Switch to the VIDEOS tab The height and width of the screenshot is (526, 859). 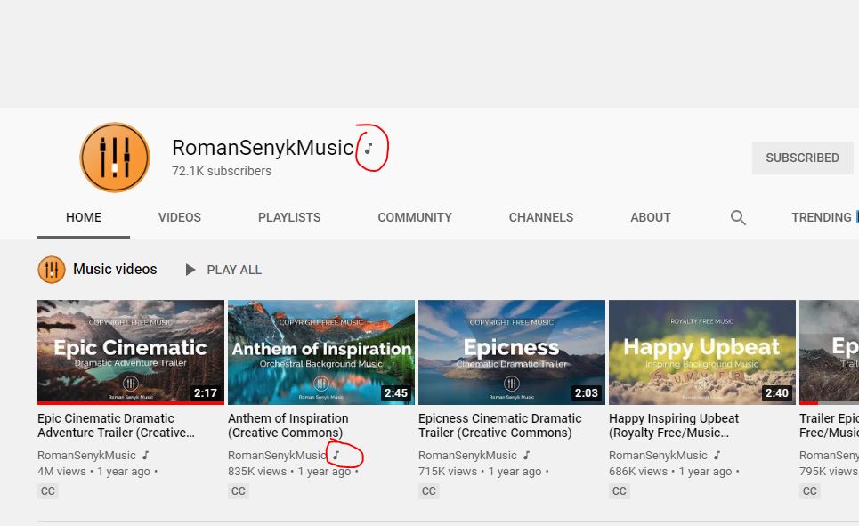click(x=179, y=217)
